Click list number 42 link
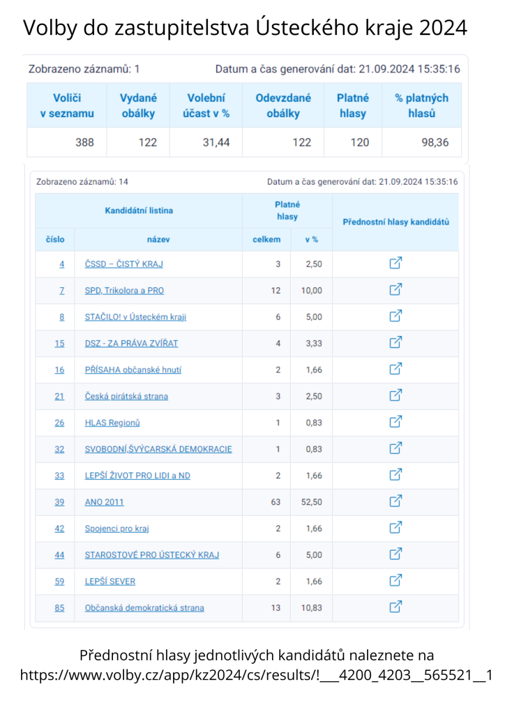 pyautogui.click(x=60, y=529)
